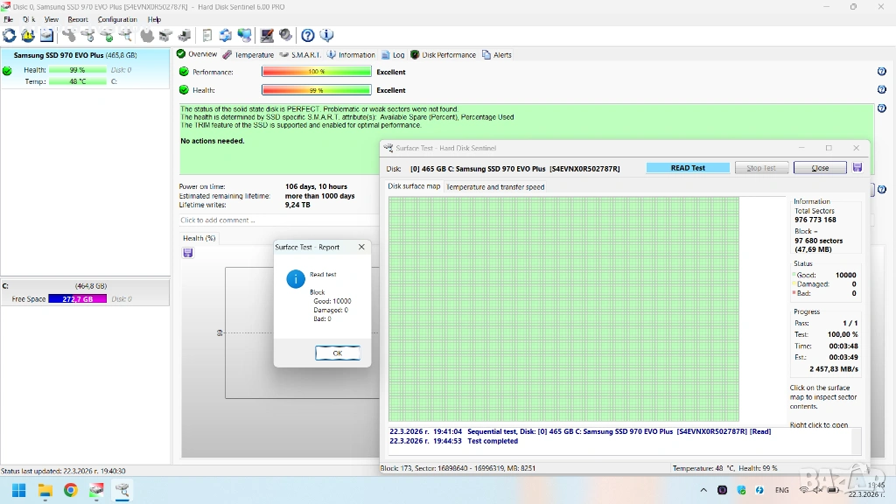Screen dimensions: 896x504
Task: Open the Report menu
Action: point(78,19)
